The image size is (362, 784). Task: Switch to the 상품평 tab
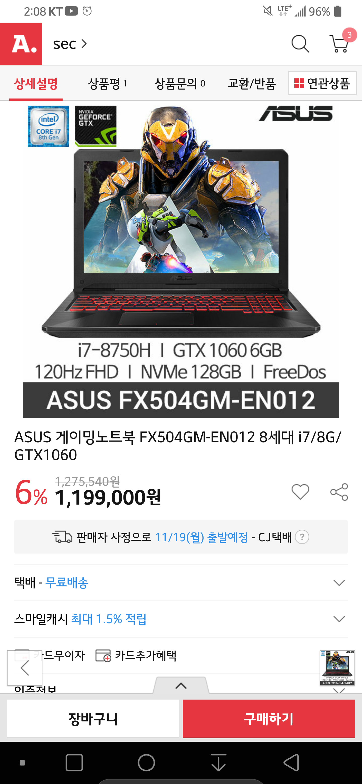pyautogui.click(x=108, y=83)
